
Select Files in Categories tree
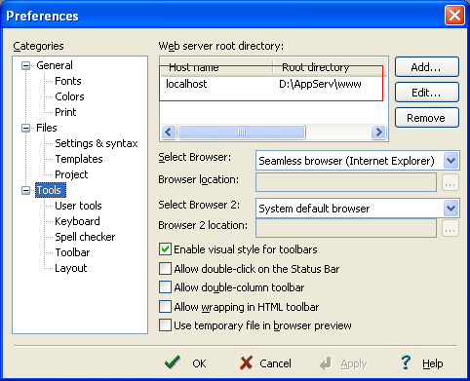47,128
